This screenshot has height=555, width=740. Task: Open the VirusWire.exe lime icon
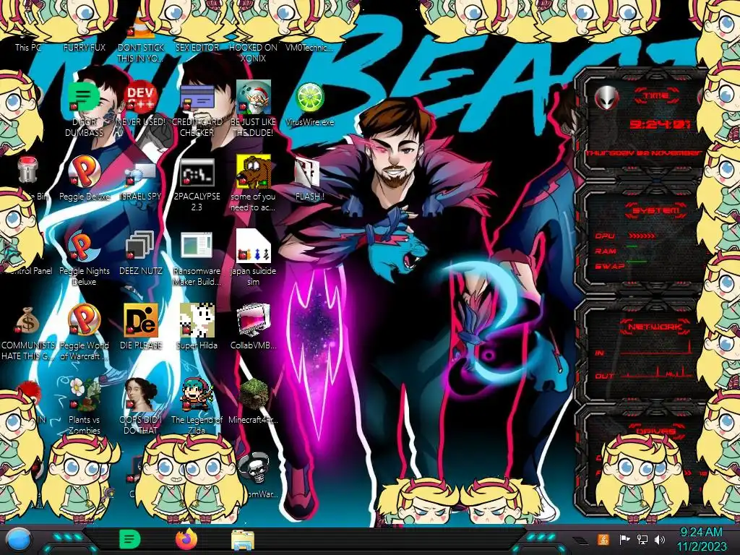pos(309,98)
